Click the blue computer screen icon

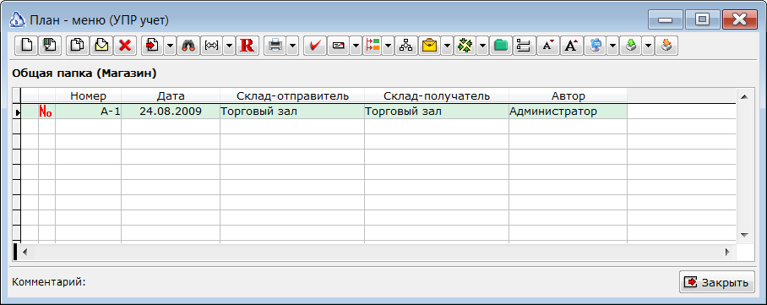(x=596, y=46)
